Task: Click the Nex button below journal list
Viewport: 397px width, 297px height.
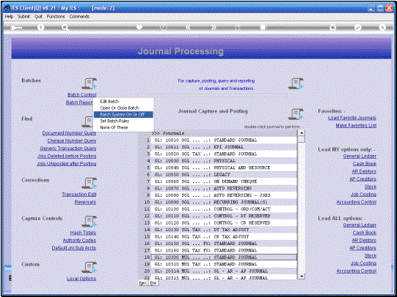Action: (143, 283)
